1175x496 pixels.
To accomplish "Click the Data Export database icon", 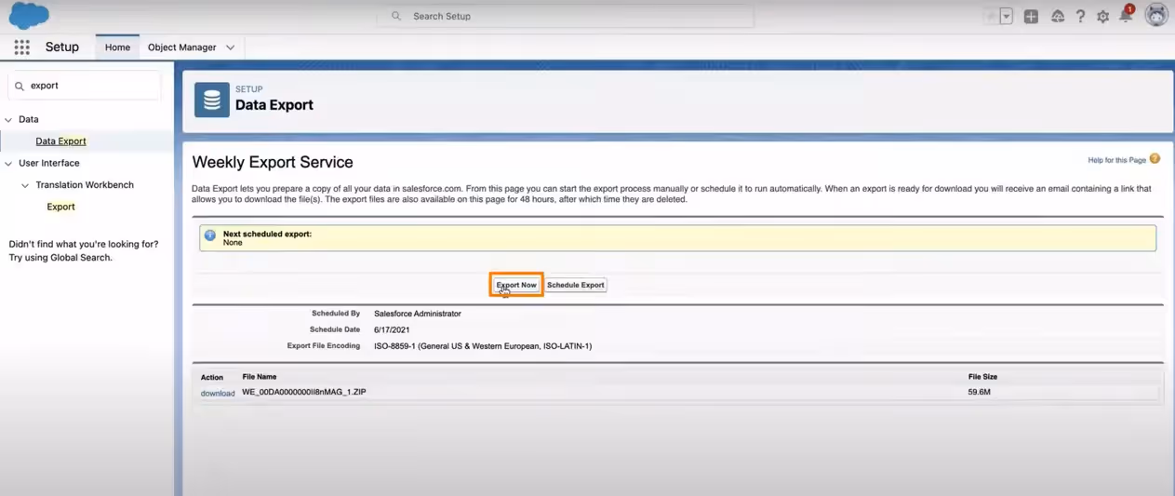I will pos(212,100).
